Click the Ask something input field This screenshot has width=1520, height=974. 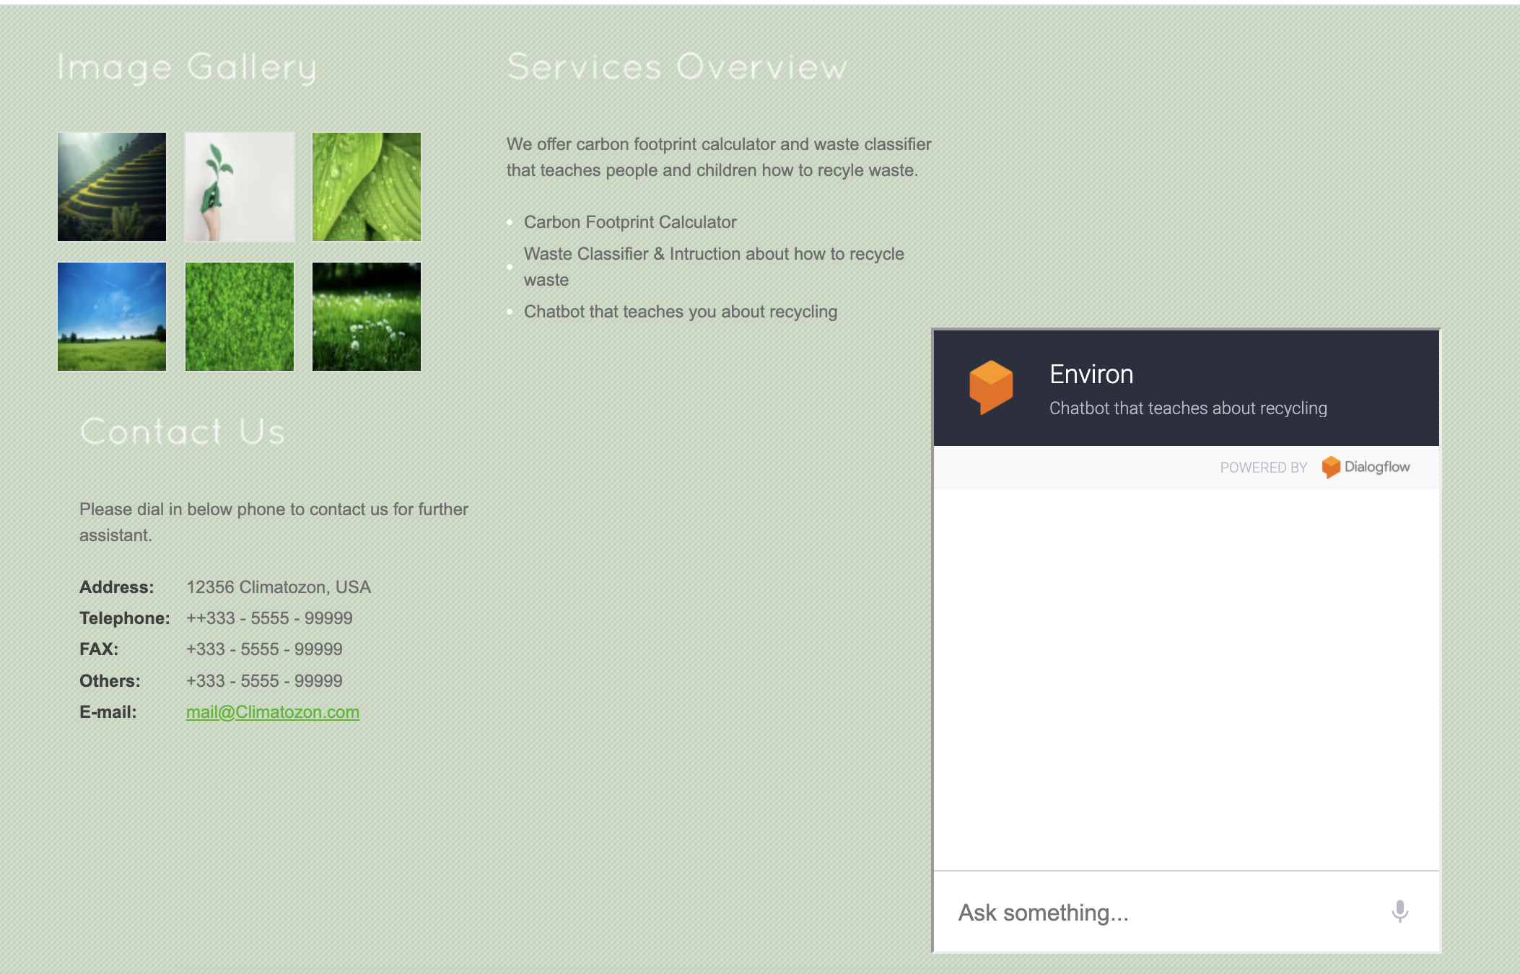click(x=1155, y=913)
